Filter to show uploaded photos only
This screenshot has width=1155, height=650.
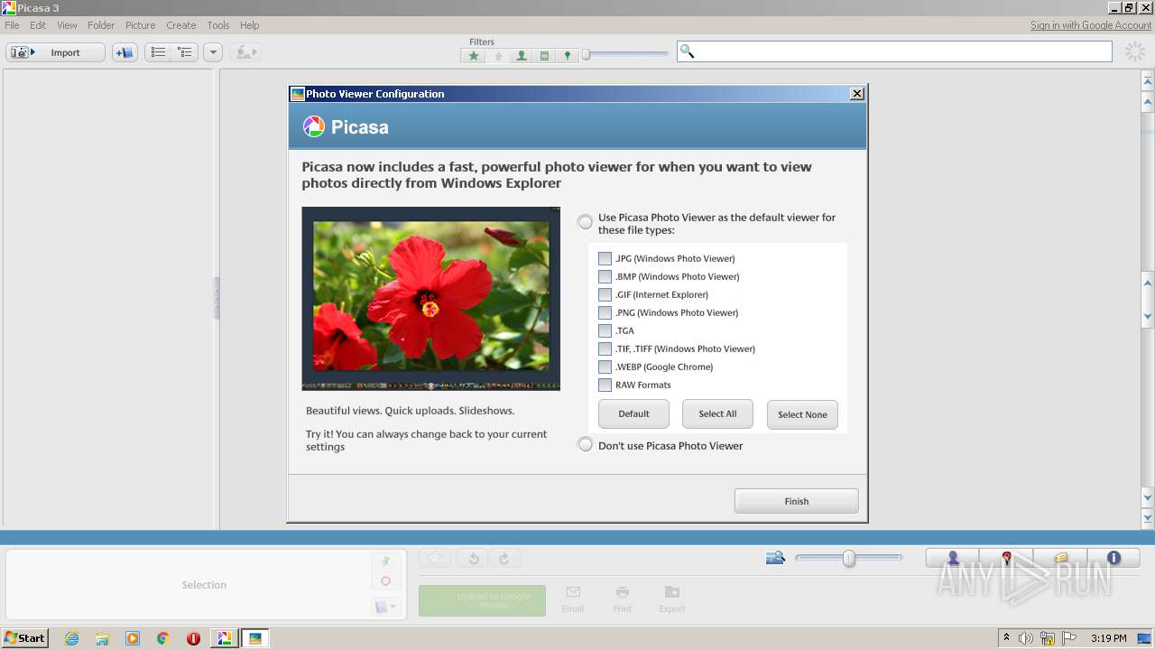(x=498, y=56)
